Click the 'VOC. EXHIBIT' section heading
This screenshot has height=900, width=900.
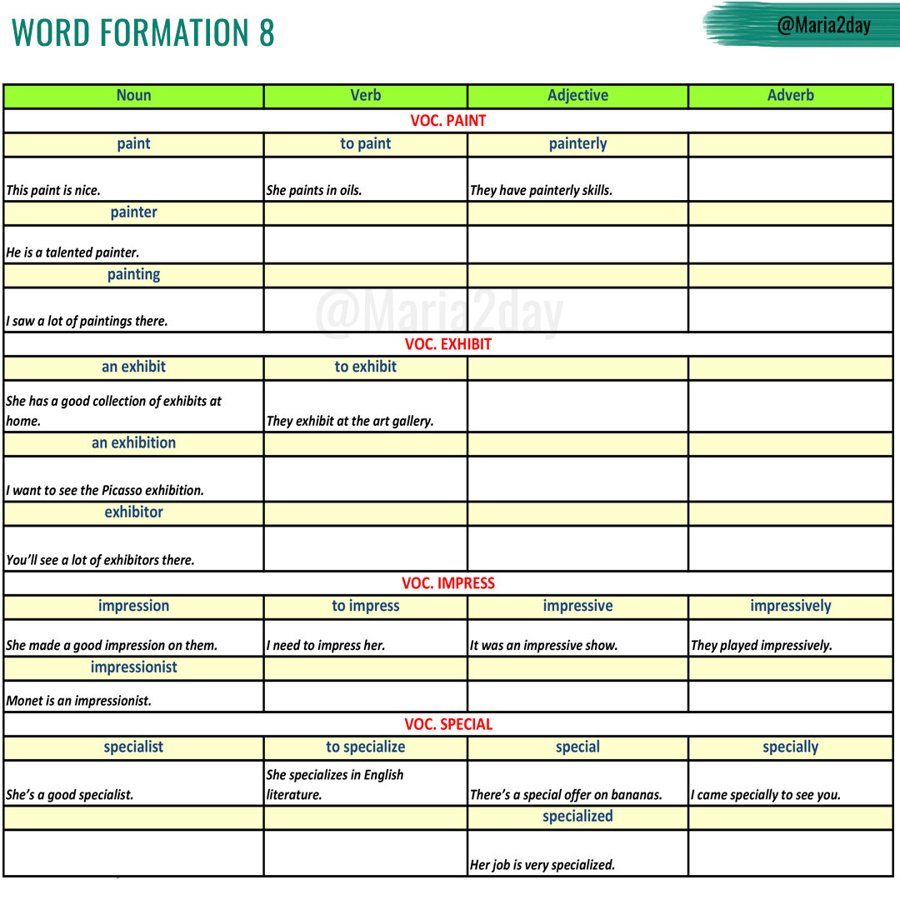447,344
